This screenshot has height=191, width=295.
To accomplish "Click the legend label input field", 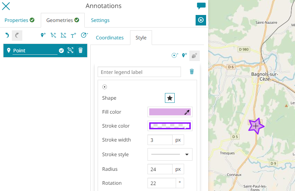I will point(139,72).
